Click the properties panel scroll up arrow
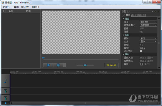Screen dimensions: 162x106 coord(159,18)
